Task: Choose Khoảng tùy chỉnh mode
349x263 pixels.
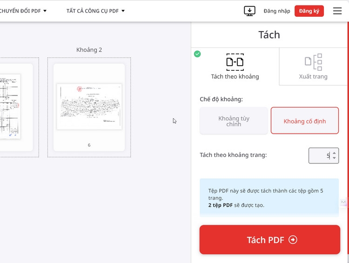Action: pos(234,121)
